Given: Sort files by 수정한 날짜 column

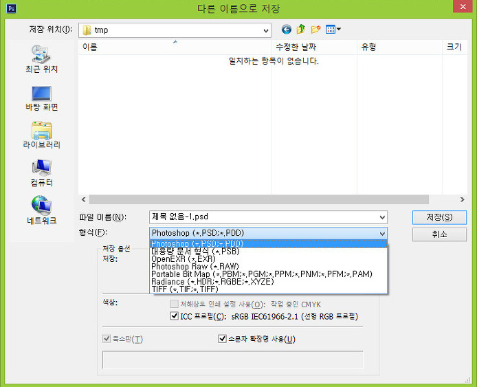Looking at the screenshot, I should click(x=314, y=47).
